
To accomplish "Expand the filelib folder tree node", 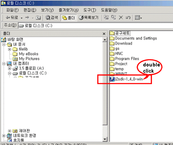I will pyautogui.click(x=10, y=49).
